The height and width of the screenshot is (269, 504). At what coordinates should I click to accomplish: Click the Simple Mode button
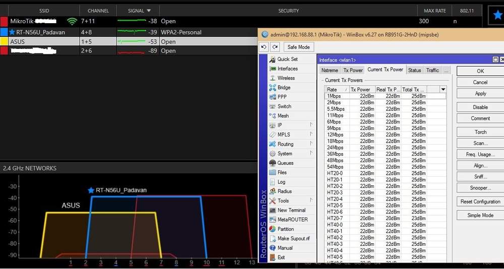tap(480, 215)
